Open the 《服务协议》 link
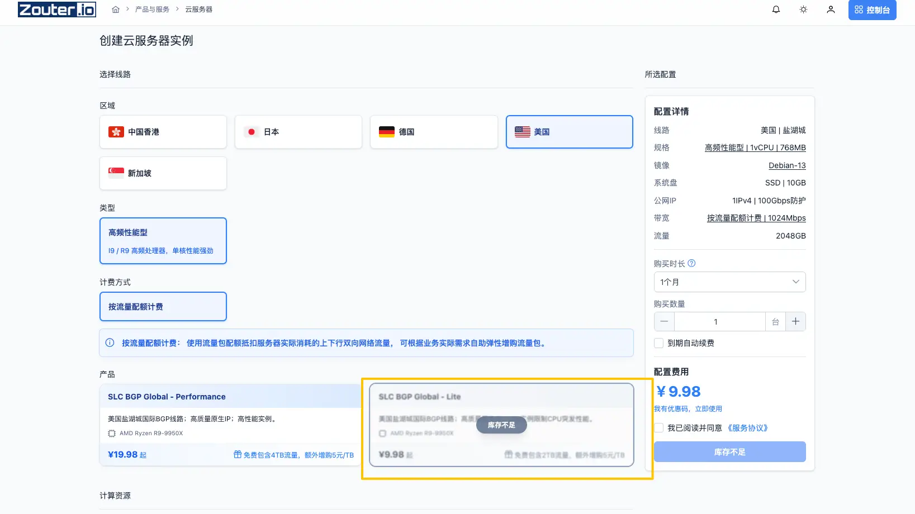The image size is (915, 514). pos(748,428)
